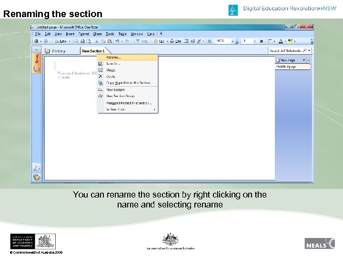
Task: Open the Format menu
Action: 84,34
